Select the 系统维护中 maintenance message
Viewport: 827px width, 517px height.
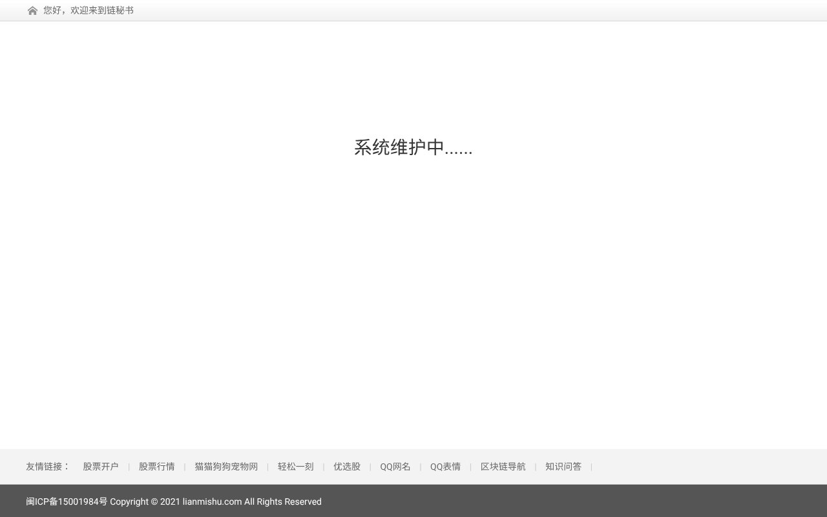click(x=413, y=147)
